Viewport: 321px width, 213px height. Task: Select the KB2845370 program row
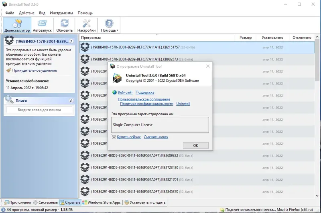197,192
